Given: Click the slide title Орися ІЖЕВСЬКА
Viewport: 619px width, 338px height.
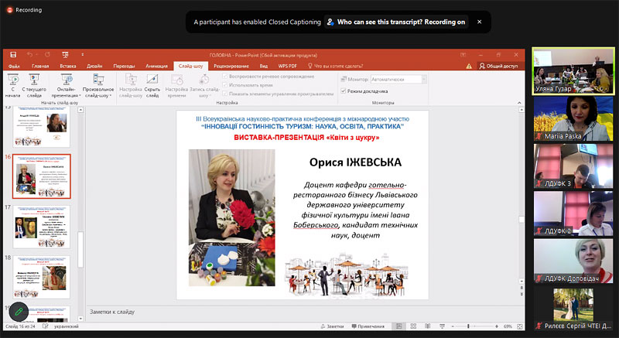Looking at the screenshot, I should [355, 162].
